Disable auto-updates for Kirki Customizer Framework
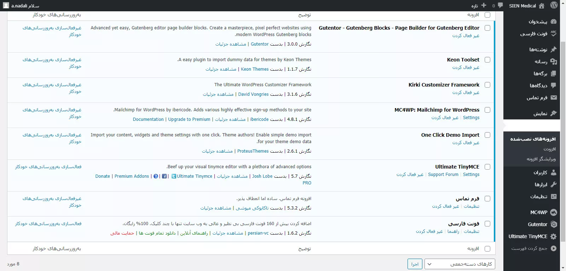Image resolution: width=566 pixels, height=271 pixels. click(52, 88)
